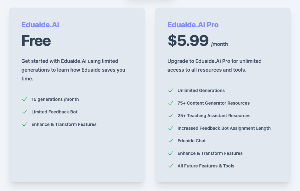Click the Unlimited Generations feature text
Viewport: 300px width, 191px height.
(201, 90)
